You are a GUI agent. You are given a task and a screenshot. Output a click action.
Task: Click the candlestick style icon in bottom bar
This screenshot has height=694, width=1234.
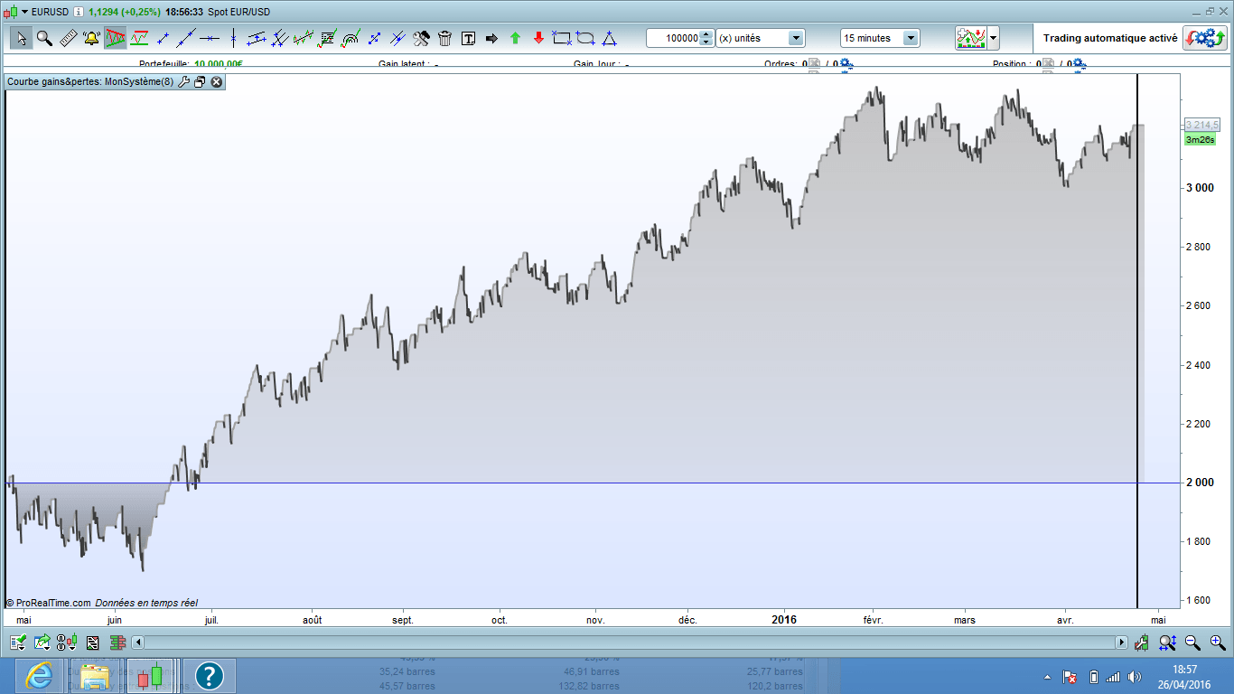(67, 642)
